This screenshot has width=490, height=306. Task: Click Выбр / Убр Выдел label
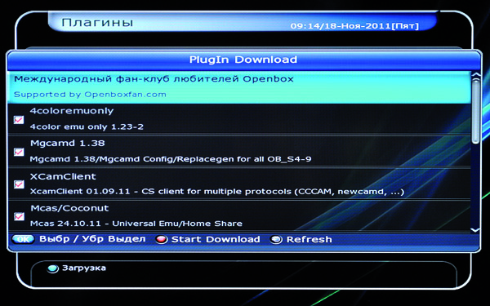(x=92, y=239)
